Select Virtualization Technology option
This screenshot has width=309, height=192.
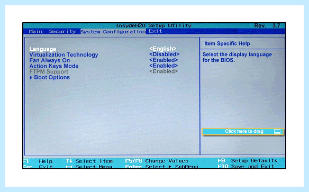(63, 55)
